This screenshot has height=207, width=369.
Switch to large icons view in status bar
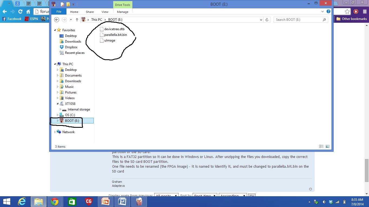(327, 146)
